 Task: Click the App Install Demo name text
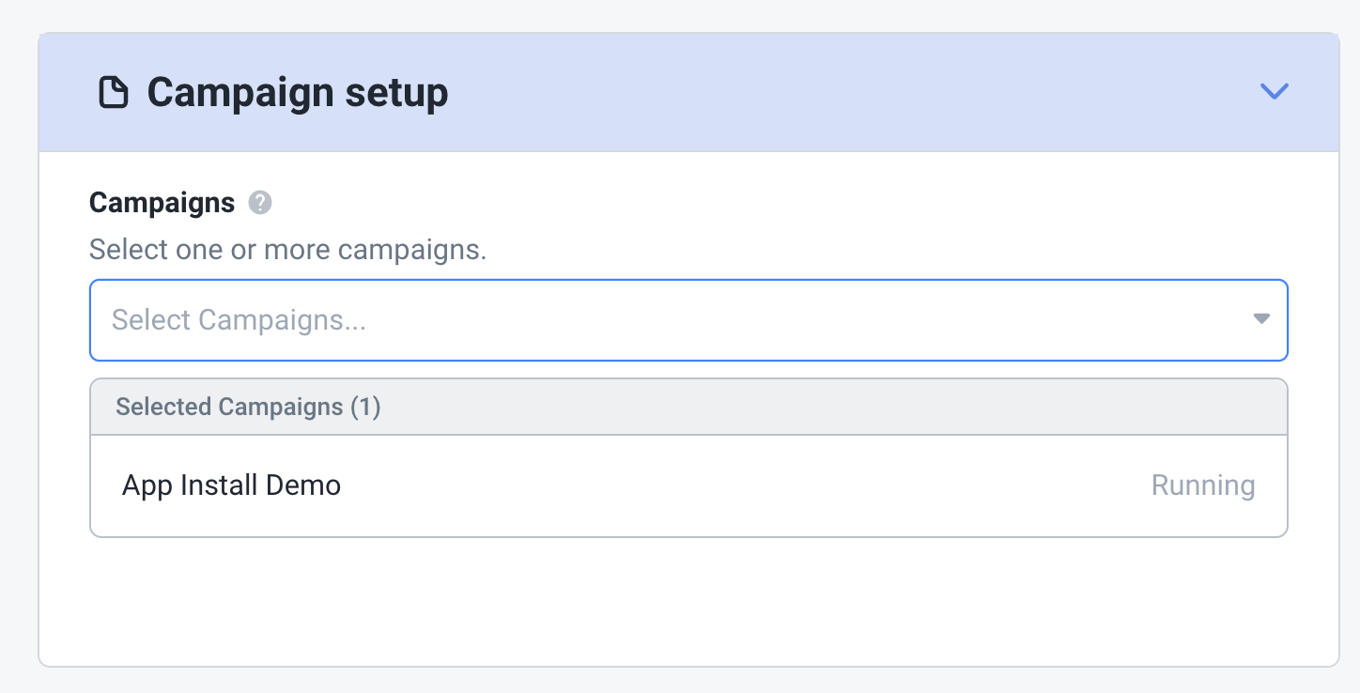pos(231,485)
